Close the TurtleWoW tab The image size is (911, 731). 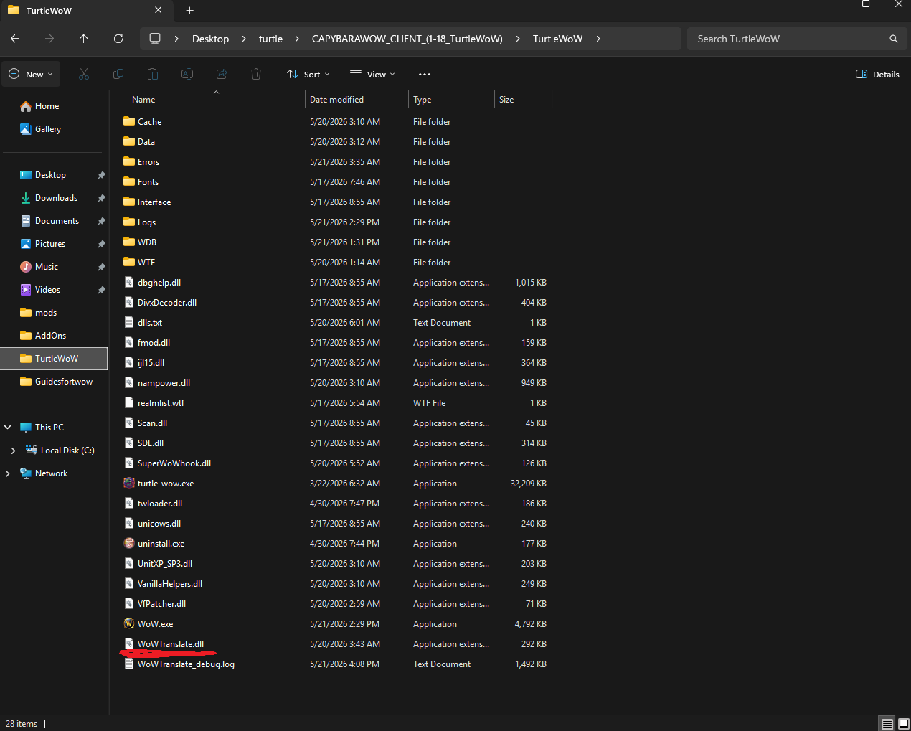point(158,10)
